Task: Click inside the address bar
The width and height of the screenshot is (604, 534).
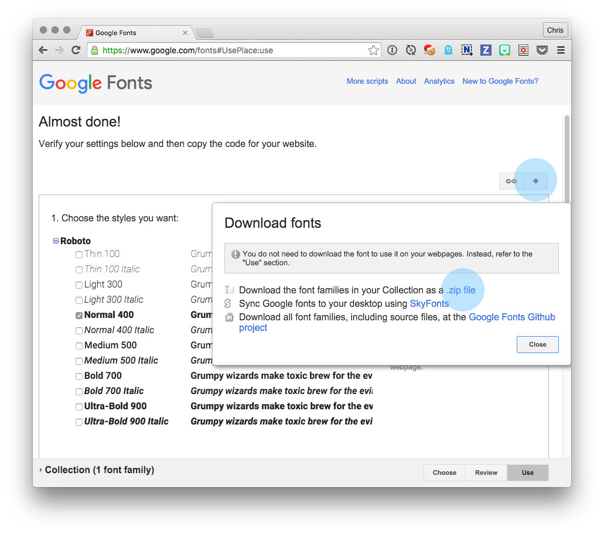Action: click(x=234, y=50)
